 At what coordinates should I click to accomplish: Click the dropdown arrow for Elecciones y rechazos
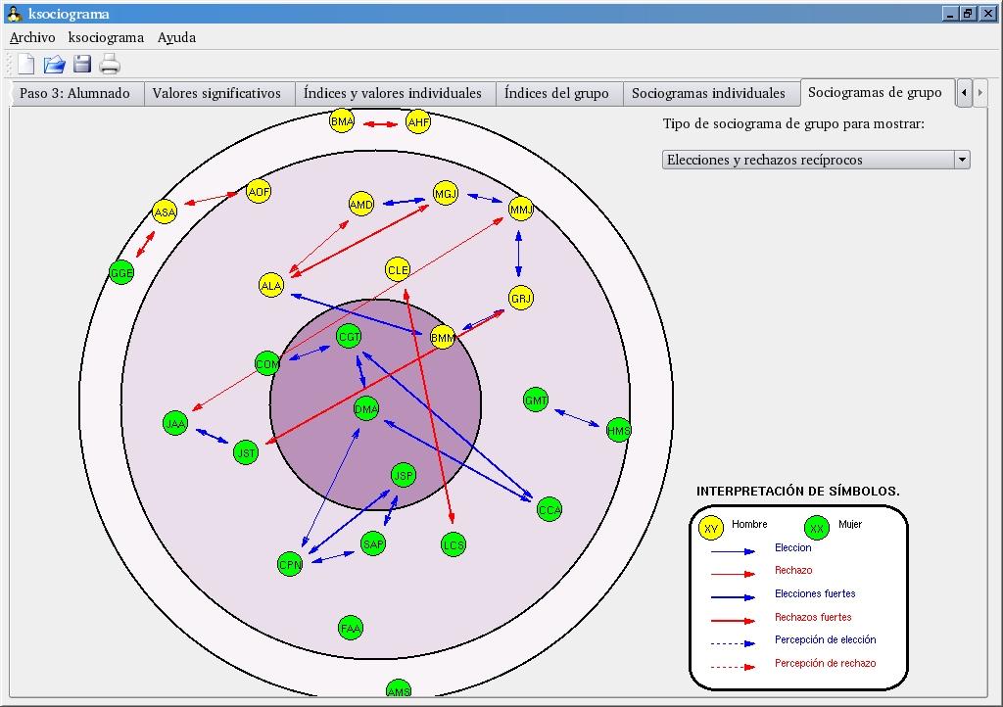point(962,160)
